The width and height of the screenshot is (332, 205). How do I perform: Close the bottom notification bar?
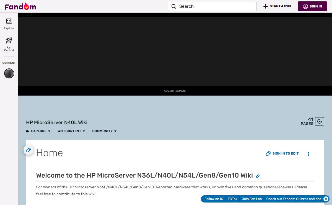coord(326,199)
